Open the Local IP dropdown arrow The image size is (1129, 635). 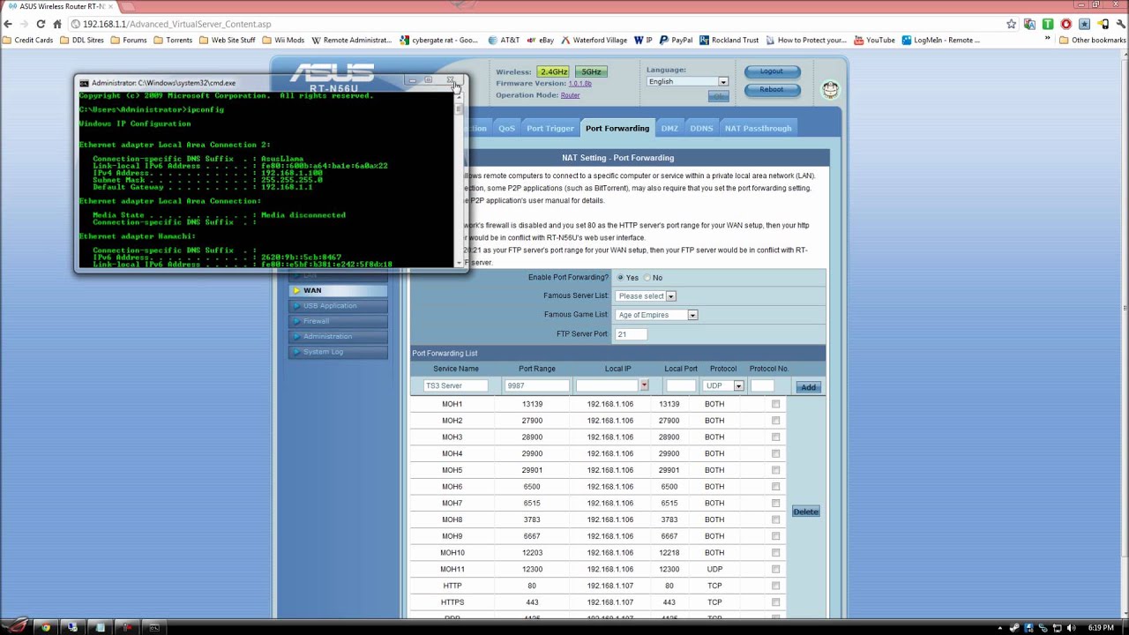[644, 385]
